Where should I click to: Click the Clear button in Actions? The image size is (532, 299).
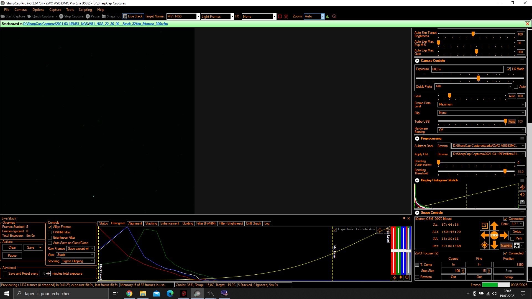[x=12, y=248]
